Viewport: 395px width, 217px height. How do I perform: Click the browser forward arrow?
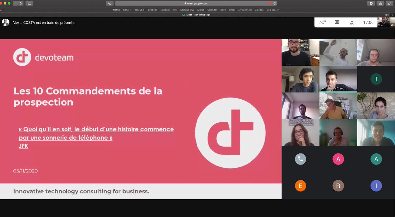pyautogui.click(x=21, y=3)
